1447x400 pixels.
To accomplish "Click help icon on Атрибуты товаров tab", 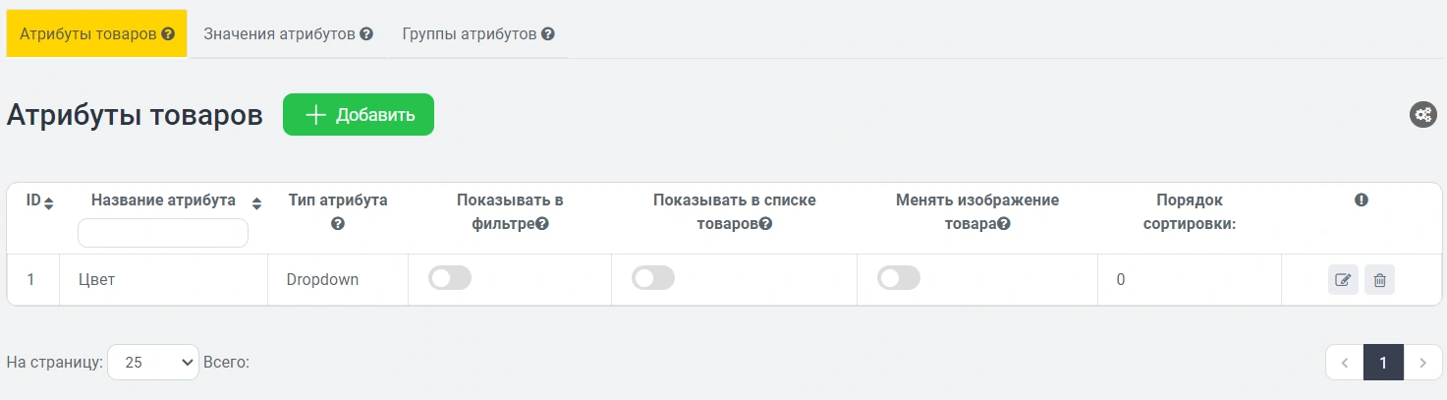I will [x=168, y=33].
